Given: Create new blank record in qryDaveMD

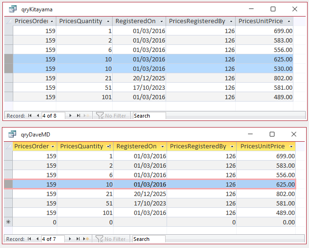Looking at the screenshot, I should pos(86,239).
